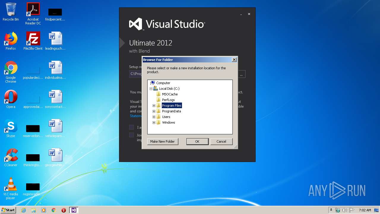Select the findpercent desktop file icon
Viewport: 380px width, 214px height.
(55, 14)
